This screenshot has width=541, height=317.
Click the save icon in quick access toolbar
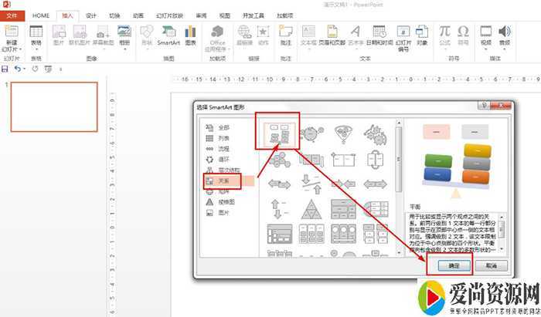[x=6, y=69]
